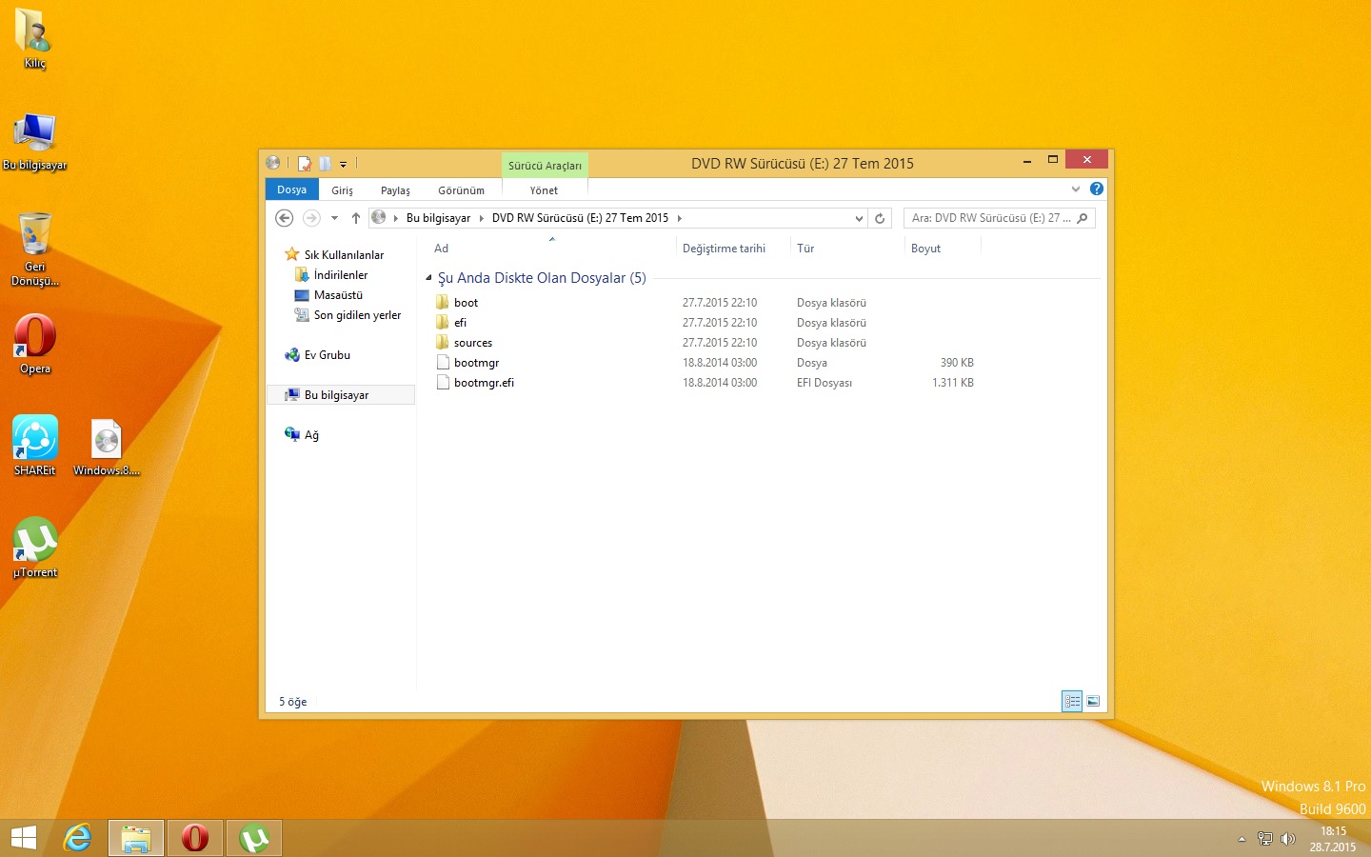Screen dimensions: 1371x857
Task: Expand the chevron after Bu bilgisayar breadcrumb
Action: (482, 218)
